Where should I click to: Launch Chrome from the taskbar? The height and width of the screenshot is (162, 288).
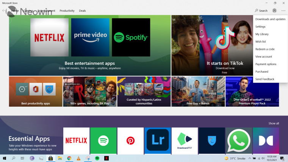(69, 158)
